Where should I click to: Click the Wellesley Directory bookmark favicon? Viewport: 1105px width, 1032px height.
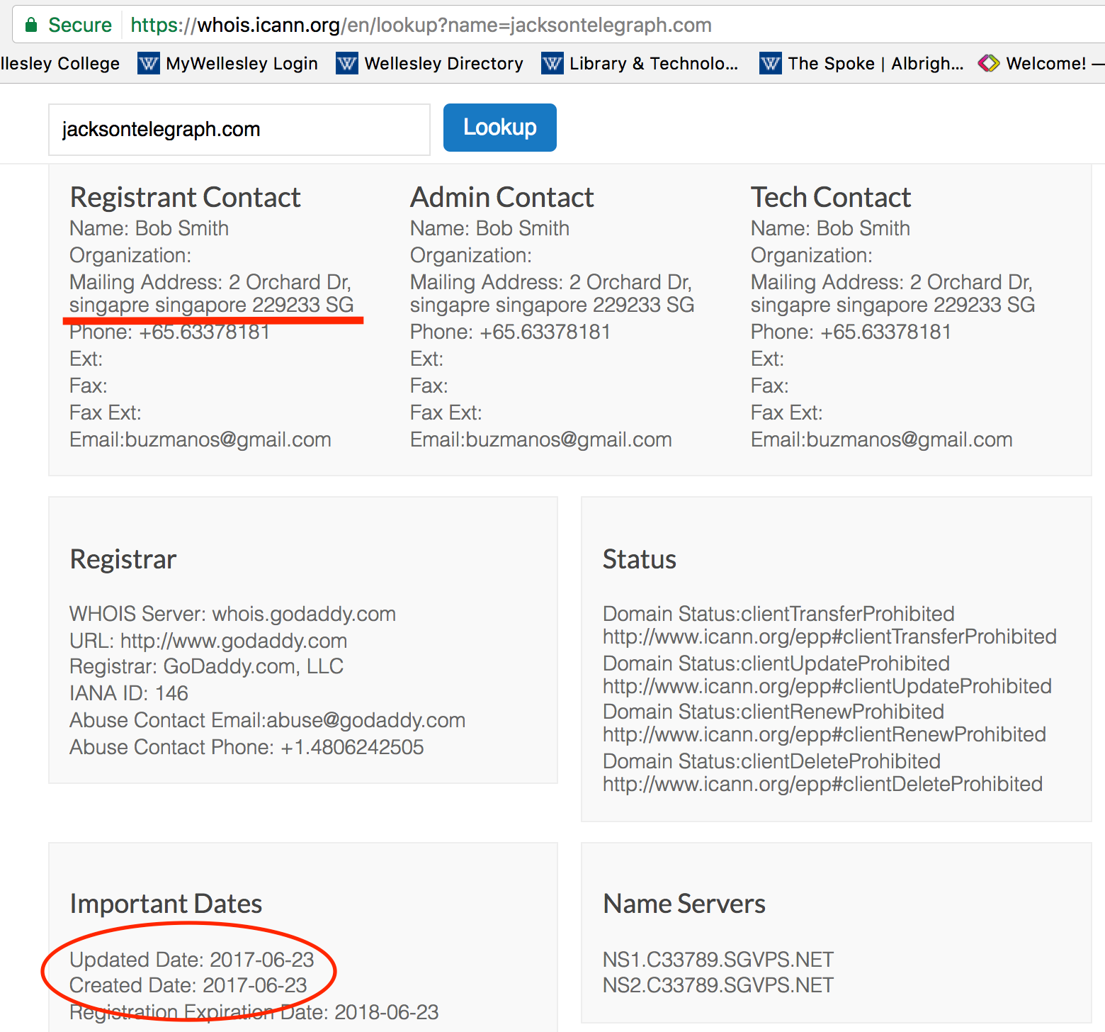coord(346,63)
